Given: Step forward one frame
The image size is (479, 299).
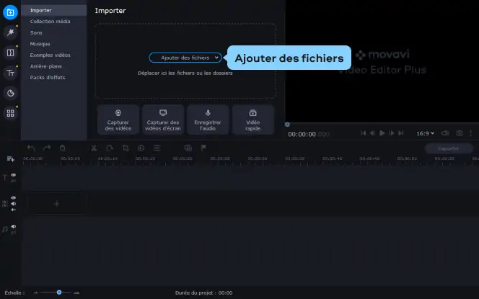Looking at the screenshot, I should (x=392, y=133).
